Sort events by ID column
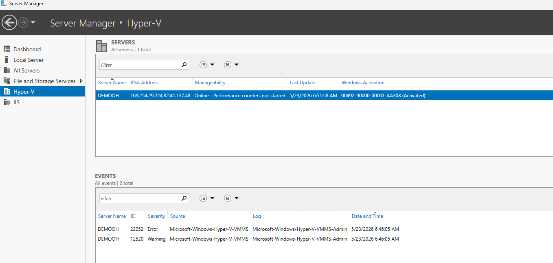This screenshot has height=263, width=553. (133, 216)
